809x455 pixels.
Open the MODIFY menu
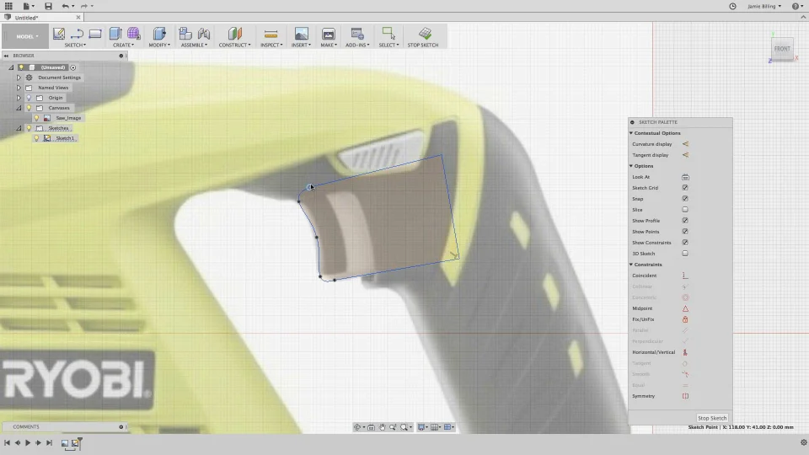tap(158, 45)
